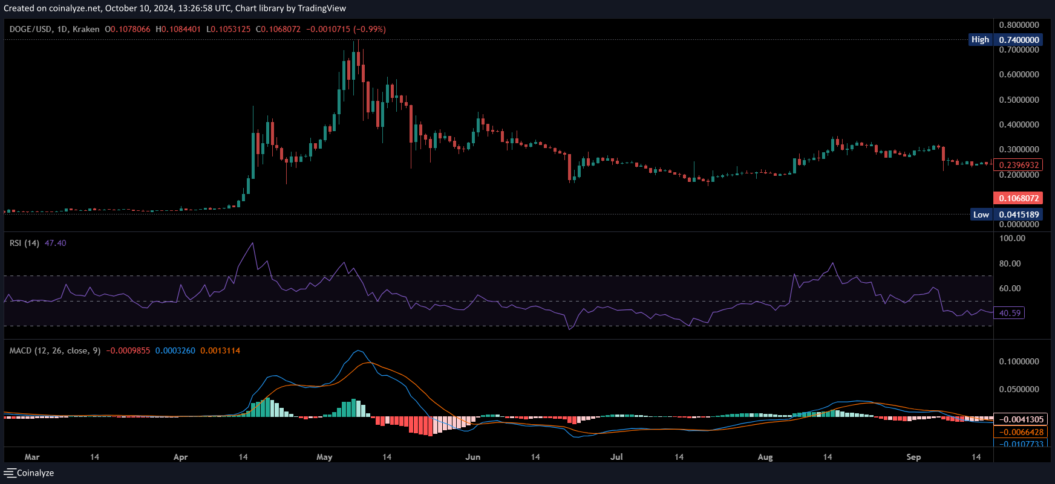Image resolution: width=1055 pixels, height=484 pixels.
Task: Click the 0.3000000 price axis label
Action: click(x=1019, y=149)
